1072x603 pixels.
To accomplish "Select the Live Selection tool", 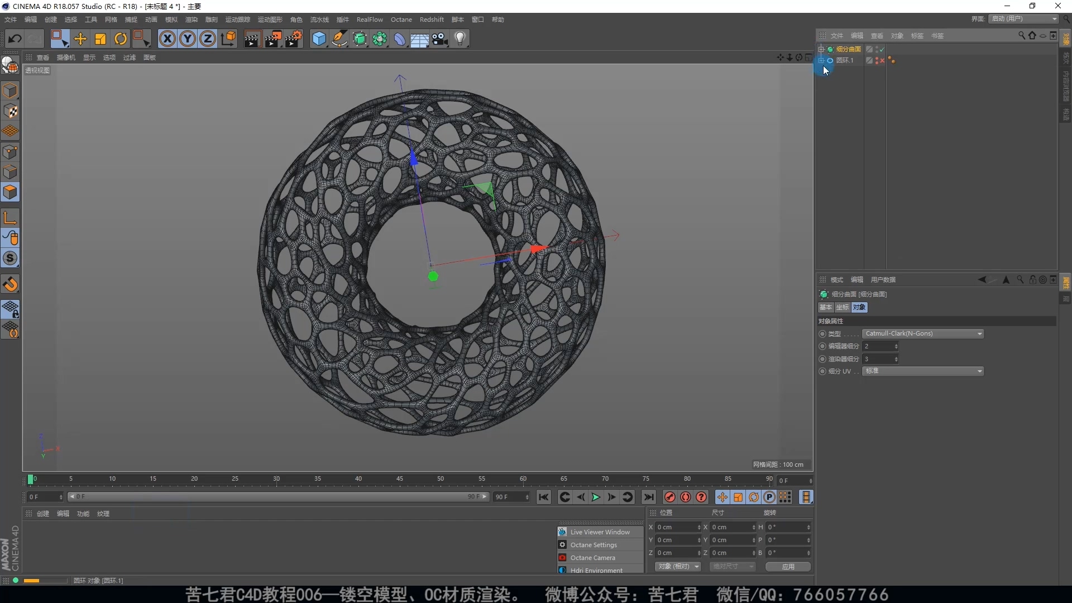I will (59, 39).
